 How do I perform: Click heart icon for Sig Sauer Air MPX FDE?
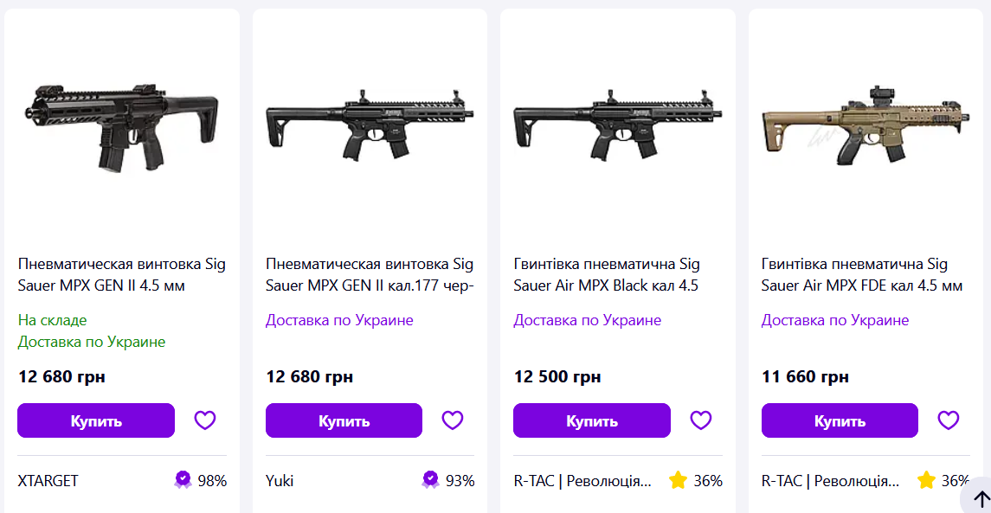coord(949,420)
